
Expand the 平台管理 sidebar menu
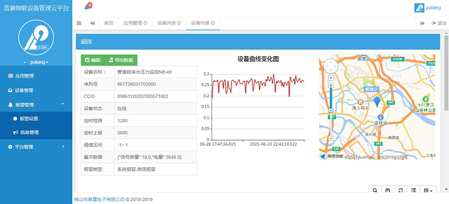[36, 147]
